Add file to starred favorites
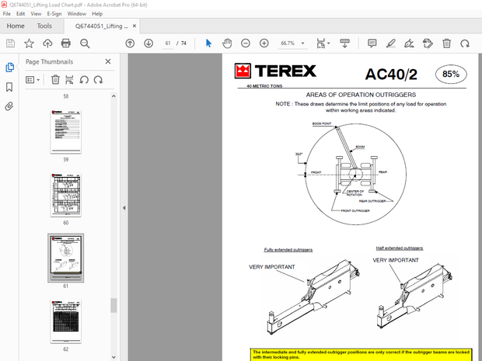This screenshot has width=482, height=361. pos(29,43)
